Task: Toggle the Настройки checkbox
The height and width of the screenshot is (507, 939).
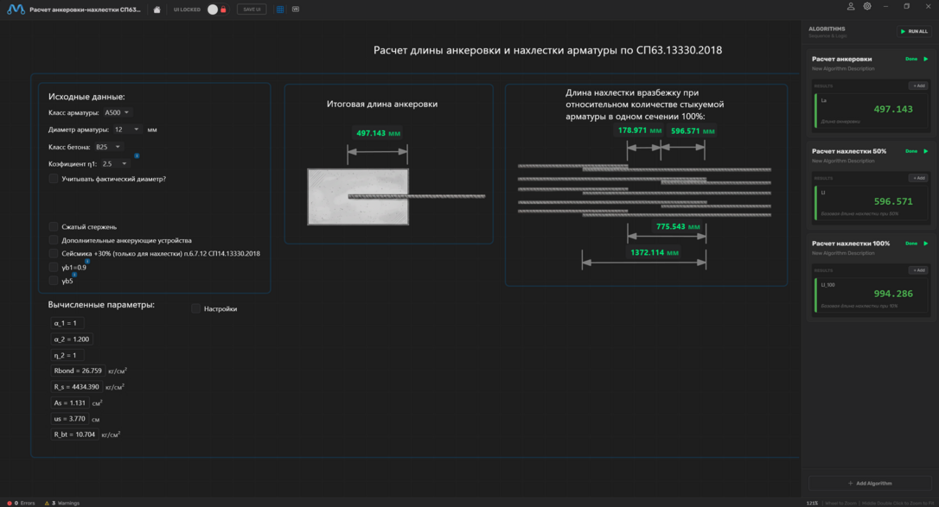Action: click(195, 308)
